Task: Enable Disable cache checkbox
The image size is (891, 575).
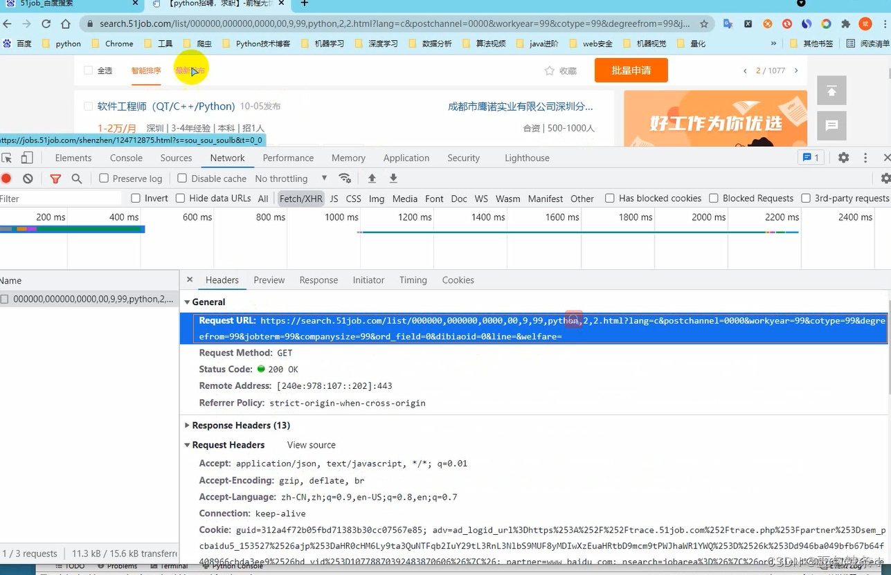Action: point(182,179)
